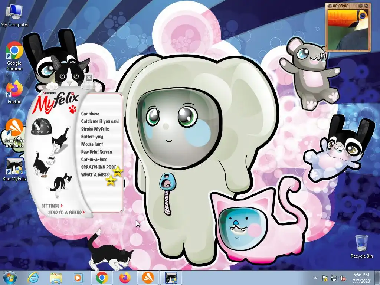Open Action Center flag in the tray

click(324, 278)
